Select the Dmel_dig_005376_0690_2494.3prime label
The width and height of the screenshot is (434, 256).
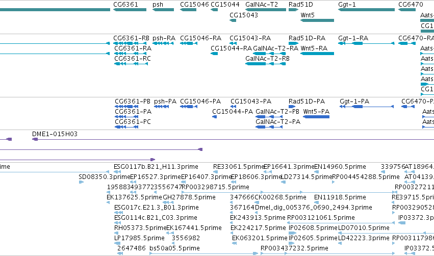pyautogui.click(x=314, y=208)
